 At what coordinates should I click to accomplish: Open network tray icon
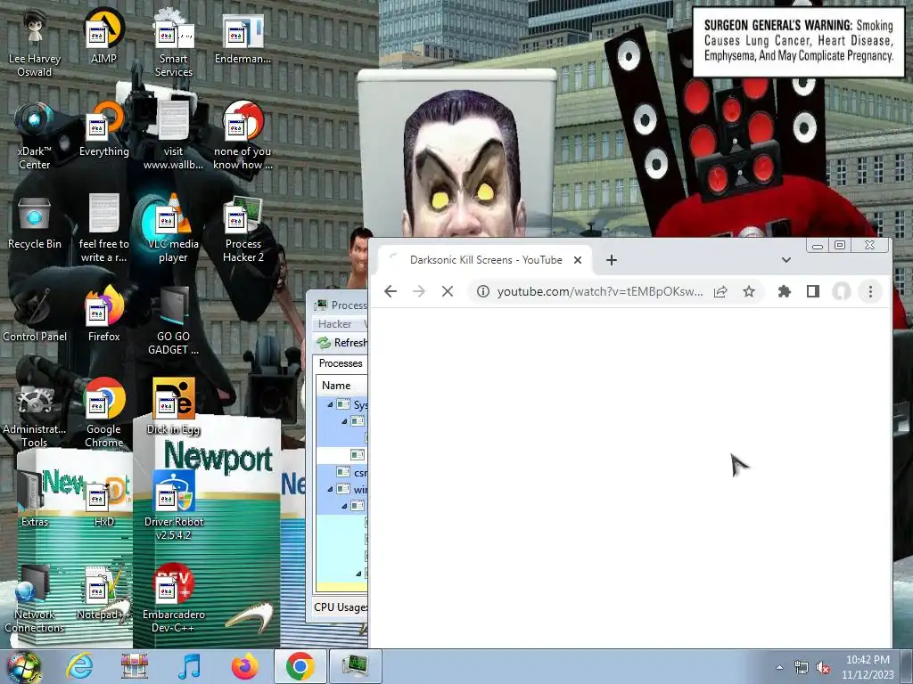(x=802, y=668)
